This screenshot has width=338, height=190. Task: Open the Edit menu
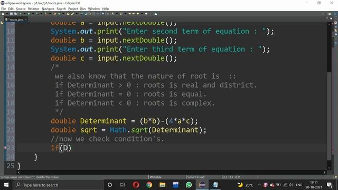(x=11, y=9)
